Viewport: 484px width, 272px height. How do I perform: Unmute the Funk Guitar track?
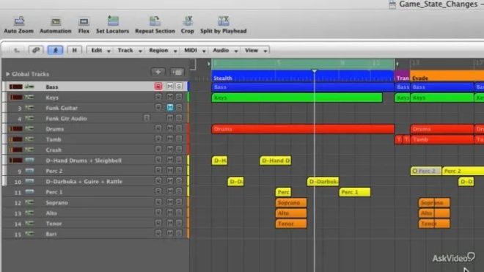(170, 108)
